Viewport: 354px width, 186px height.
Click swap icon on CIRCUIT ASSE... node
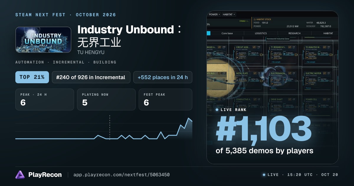tap(254, 47)
